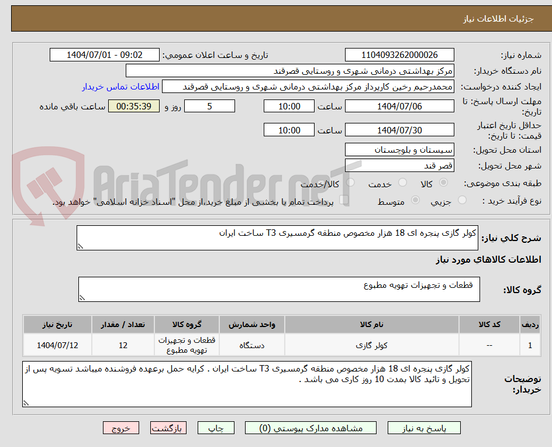
Task: Click the resize handle of the گروه کالا text box
Action: (x=82, y=298)
